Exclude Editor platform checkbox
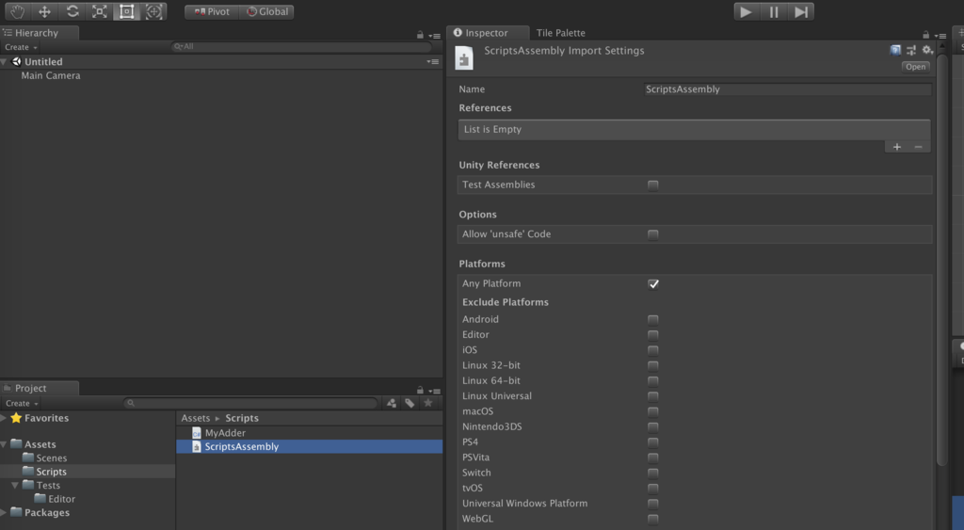The width and height of the screenshot is (964, 530). coord(653,335)
